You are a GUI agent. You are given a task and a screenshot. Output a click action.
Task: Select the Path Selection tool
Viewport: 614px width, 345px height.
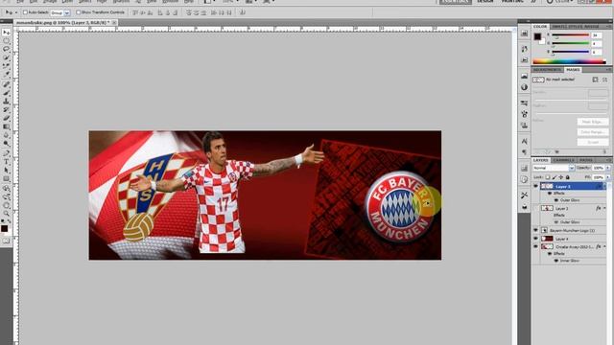tap(6, 171)
